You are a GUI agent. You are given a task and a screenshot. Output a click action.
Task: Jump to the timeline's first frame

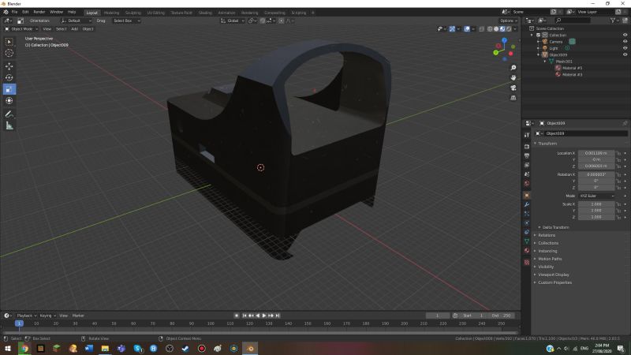tap(245, 316)
